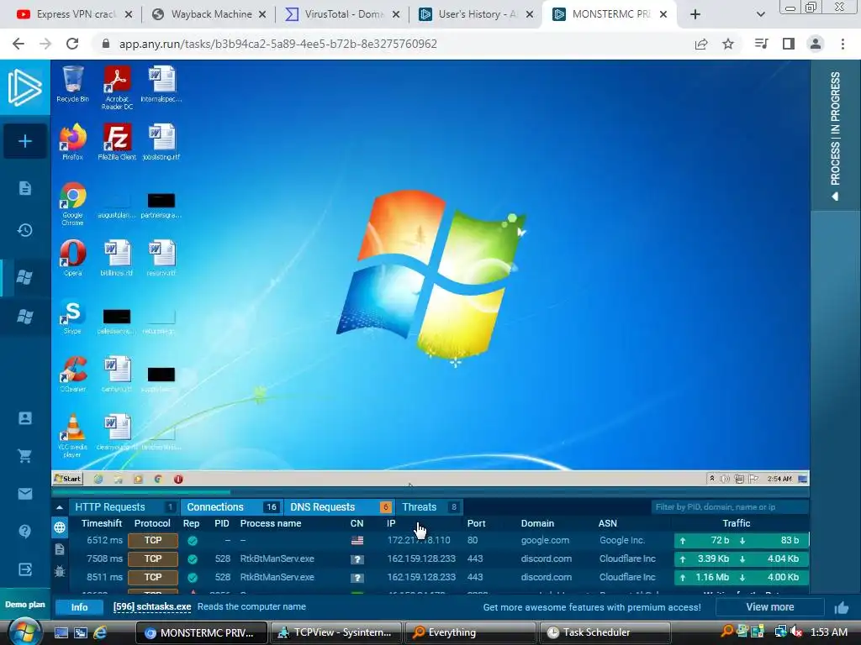Switch to Express VPN YouTube tab

coord(75,14)
